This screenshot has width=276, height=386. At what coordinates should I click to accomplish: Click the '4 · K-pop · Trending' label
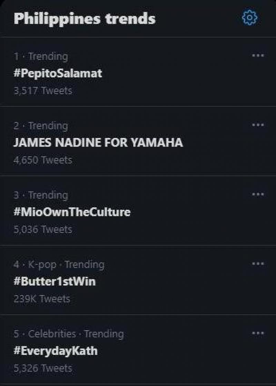59,265
